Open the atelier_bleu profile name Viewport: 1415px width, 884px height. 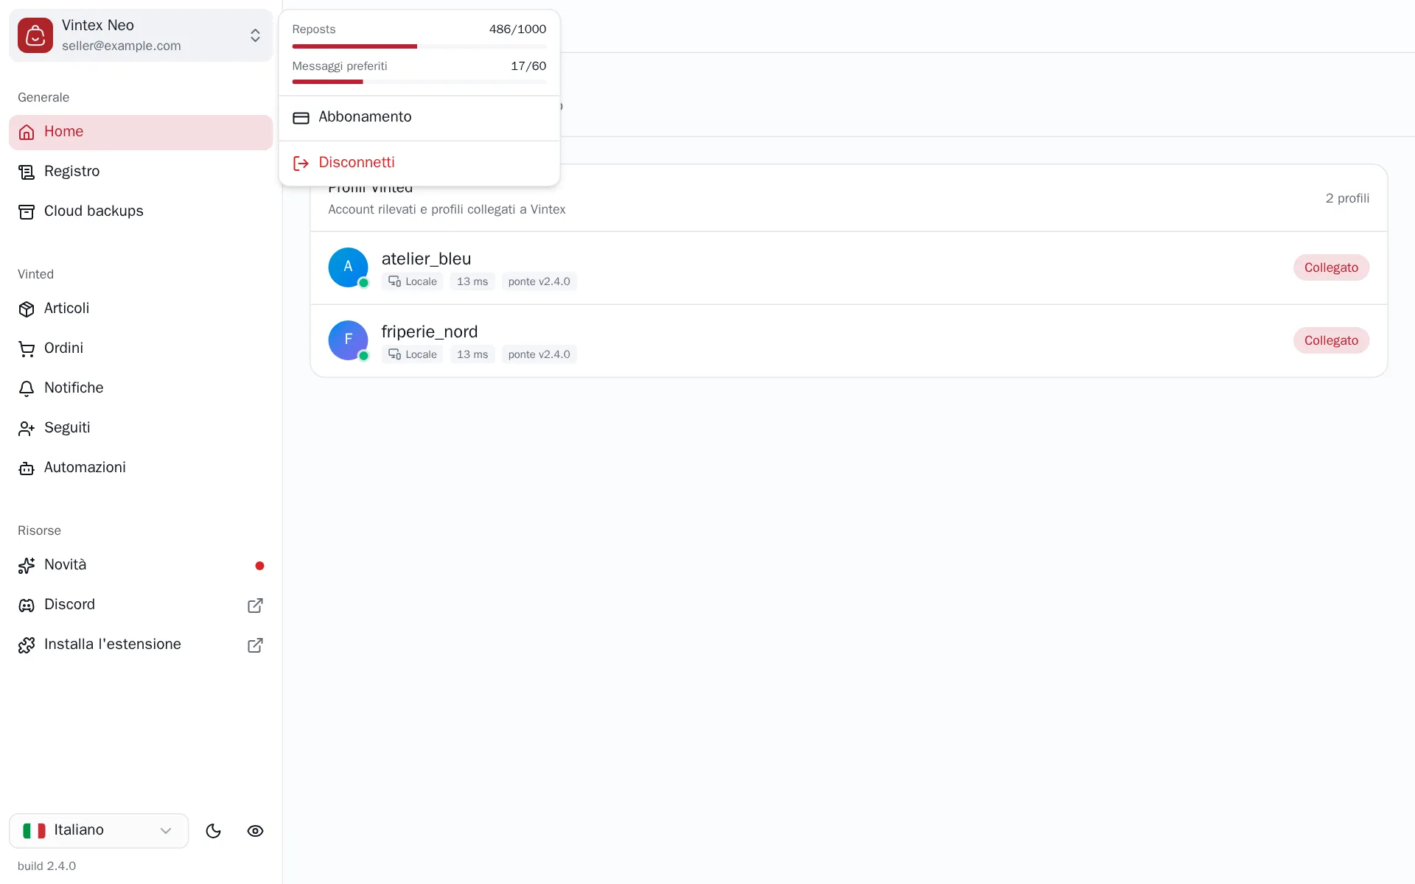coord(426,259)
